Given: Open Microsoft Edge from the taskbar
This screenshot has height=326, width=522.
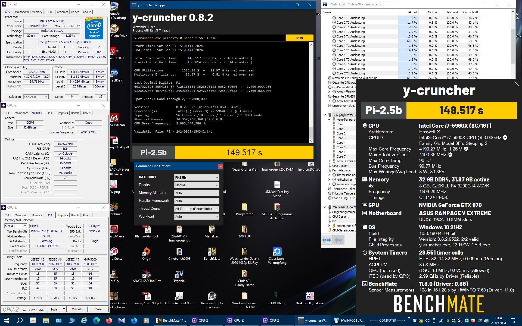Looking at the screenshot, I should pyautogui.click(x=96, y=321).
